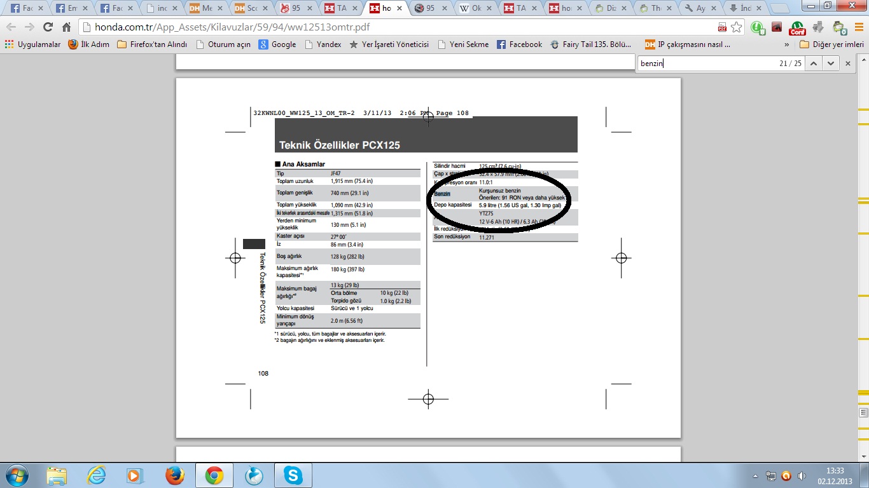Reload the current PDF page

point(48,27)
